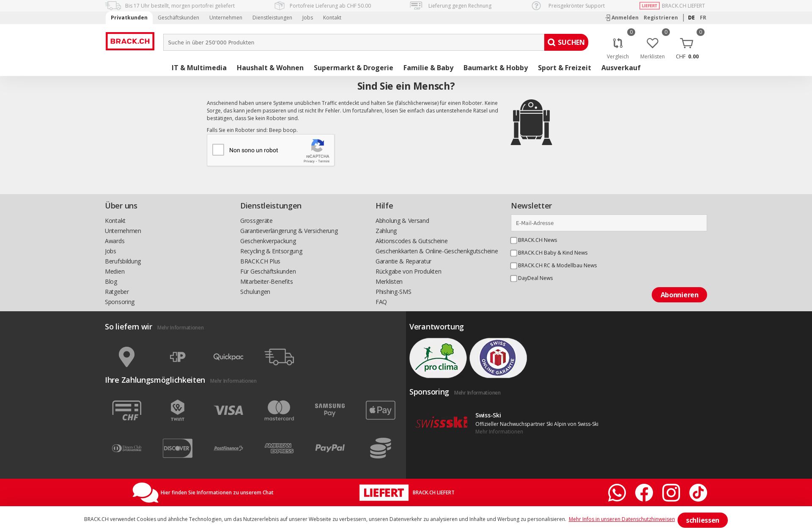Open the Facebook icon
Image resolution: width=812 pixels, height=532 pixels.
pyautogui.click(x=644, y=493)
